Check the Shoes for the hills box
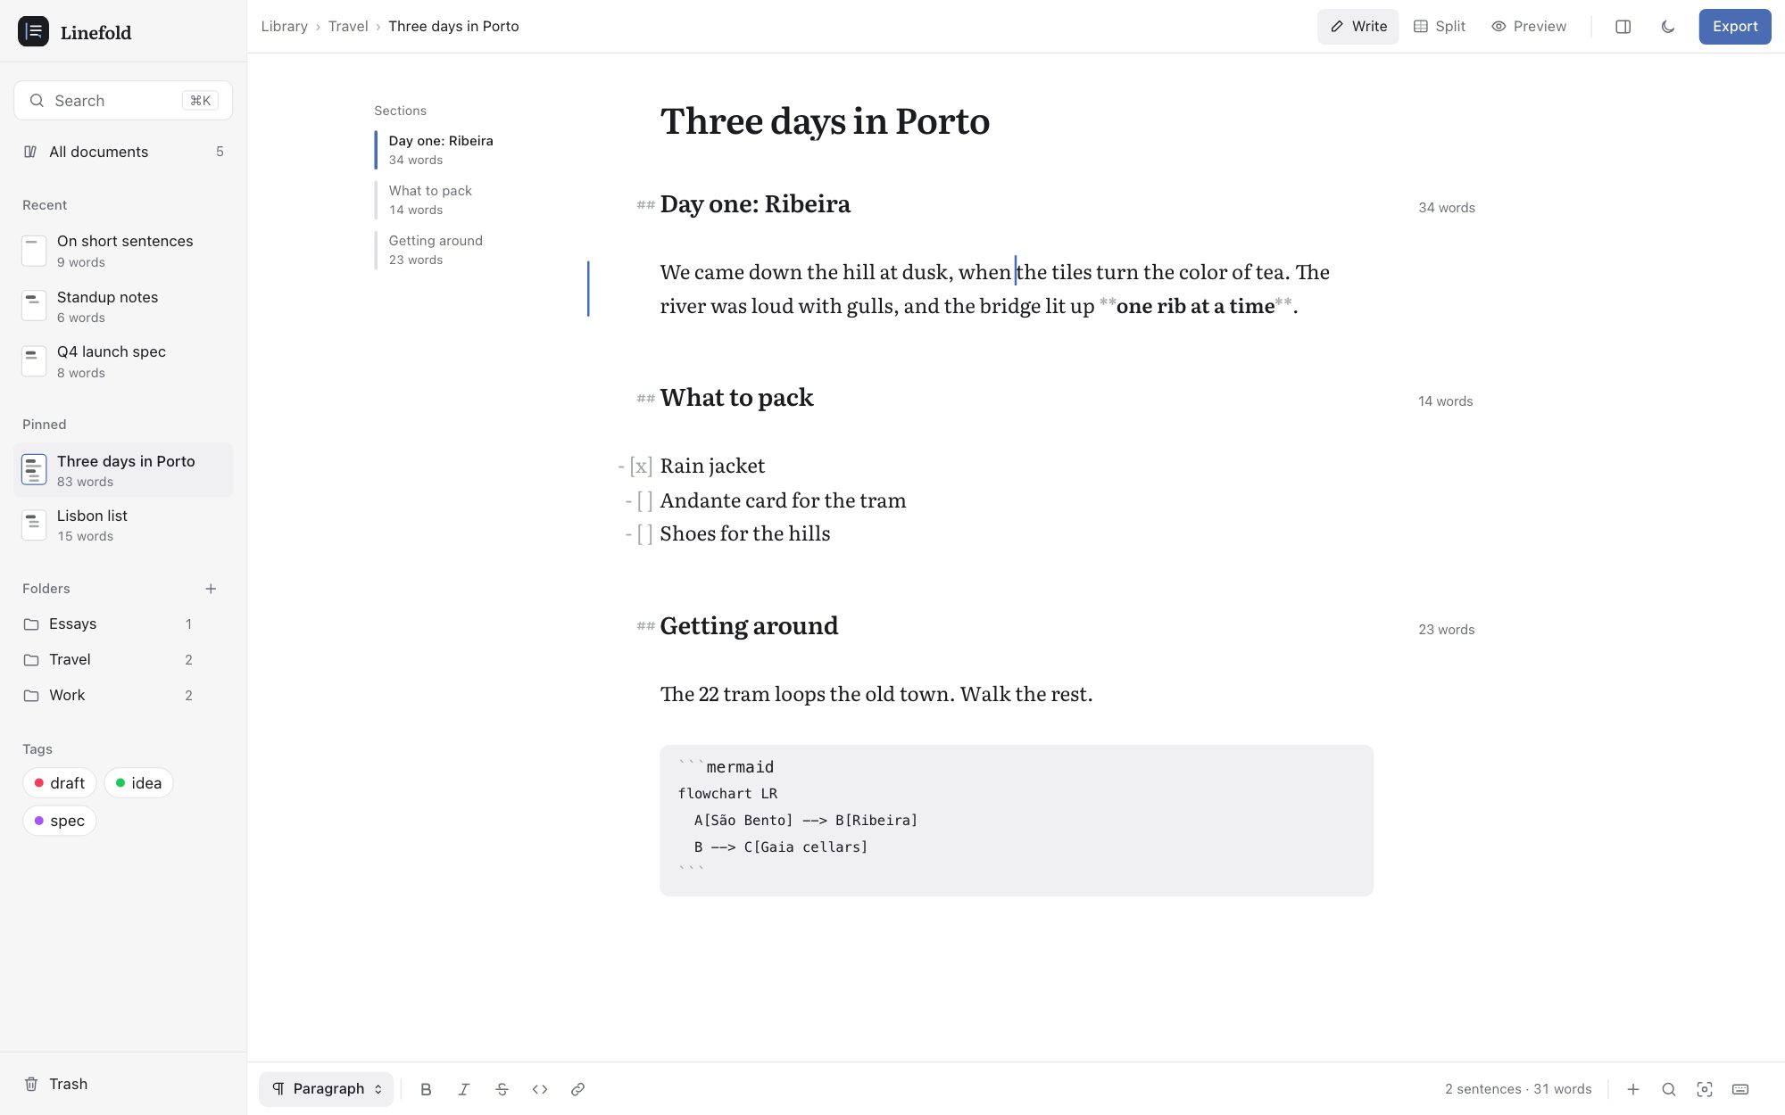This screenshot has height=1115, width=1785. tap(644, 534)
